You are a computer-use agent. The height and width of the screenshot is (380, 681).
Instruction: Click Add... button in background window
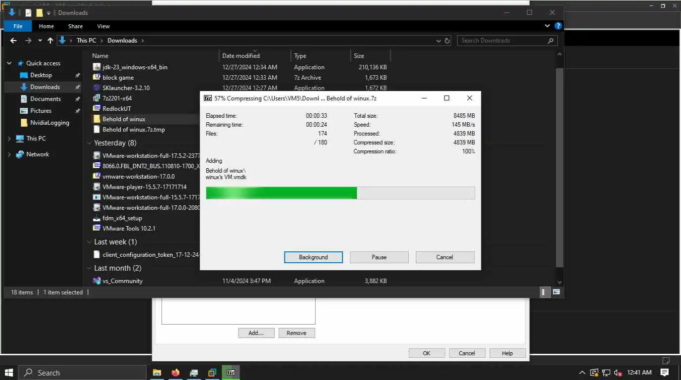[x=256, y=333]
